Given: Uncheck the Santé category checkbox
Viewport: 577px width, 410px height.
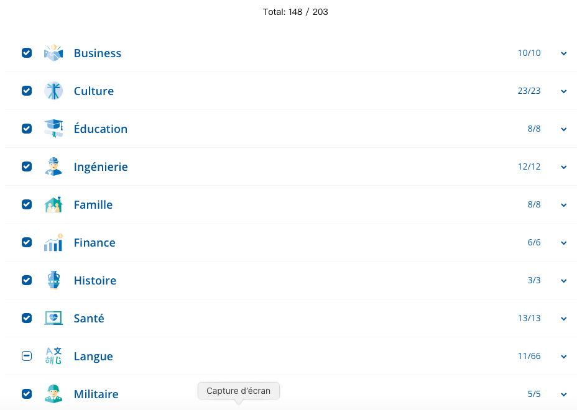Looking at the screenshot, I should tap(27, 319).
